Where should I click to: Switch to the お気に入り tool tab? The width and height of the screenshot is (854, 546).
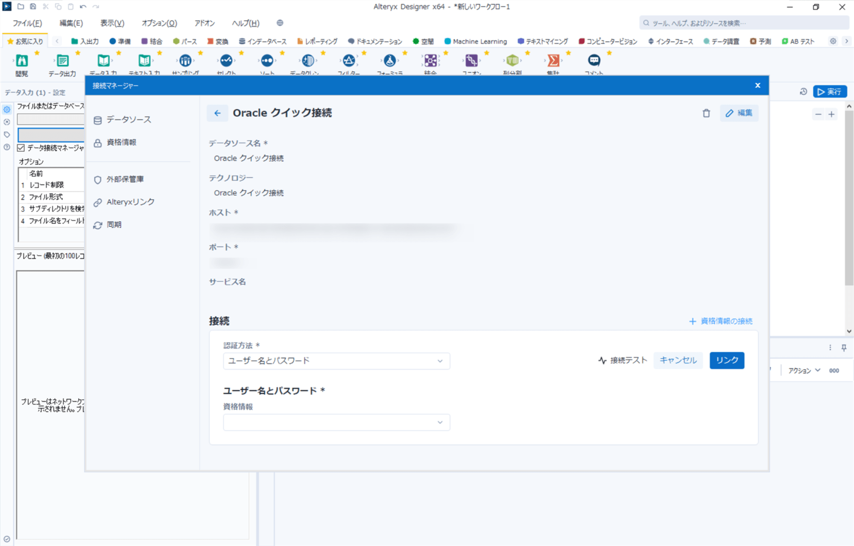(25, 41)
